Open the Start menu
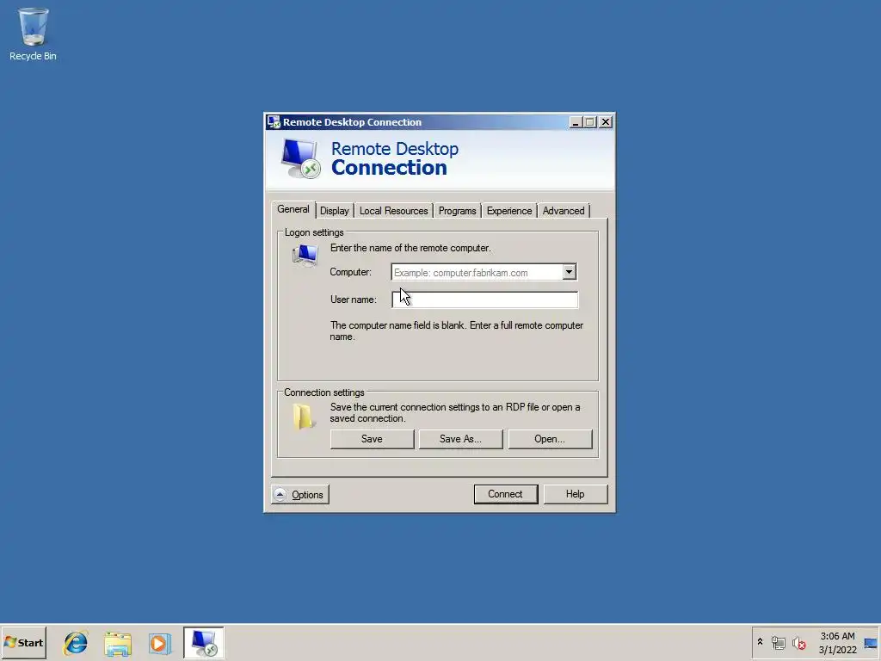 (23, 643)
